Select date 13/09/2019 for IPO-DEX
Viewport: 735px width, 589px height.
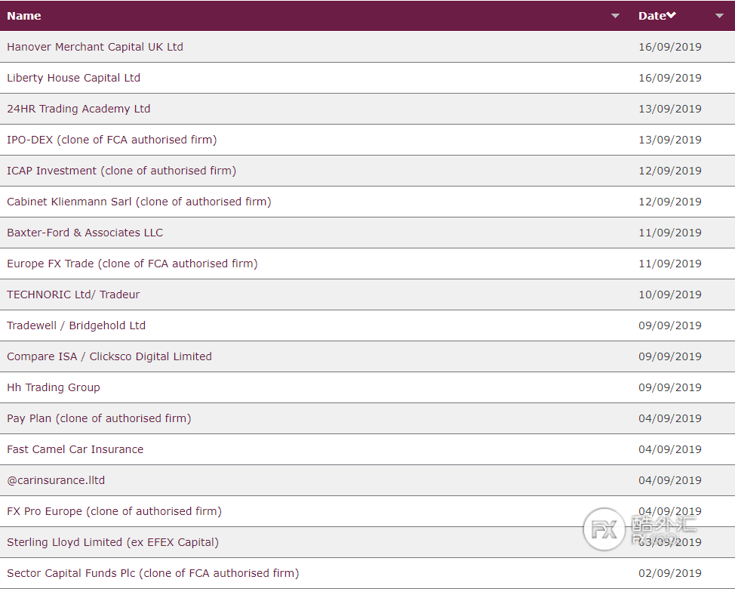670,140
